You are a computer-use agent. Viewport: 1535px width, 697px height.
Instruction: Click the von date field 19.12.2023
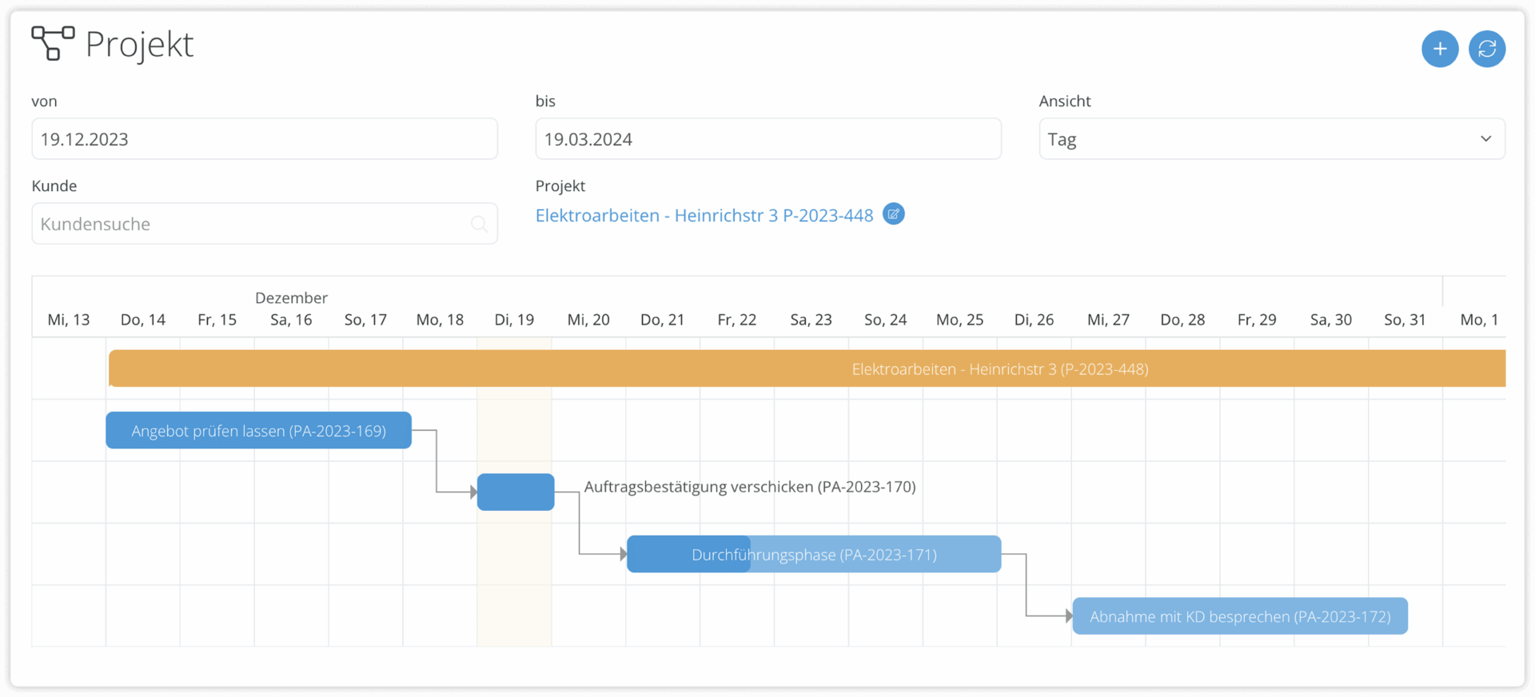(x=264, y=139)
